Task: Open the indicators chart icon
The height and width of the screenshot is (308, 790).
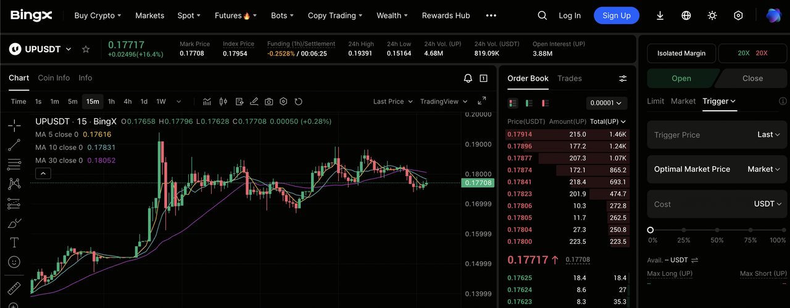Action: (x=207, y=102)
